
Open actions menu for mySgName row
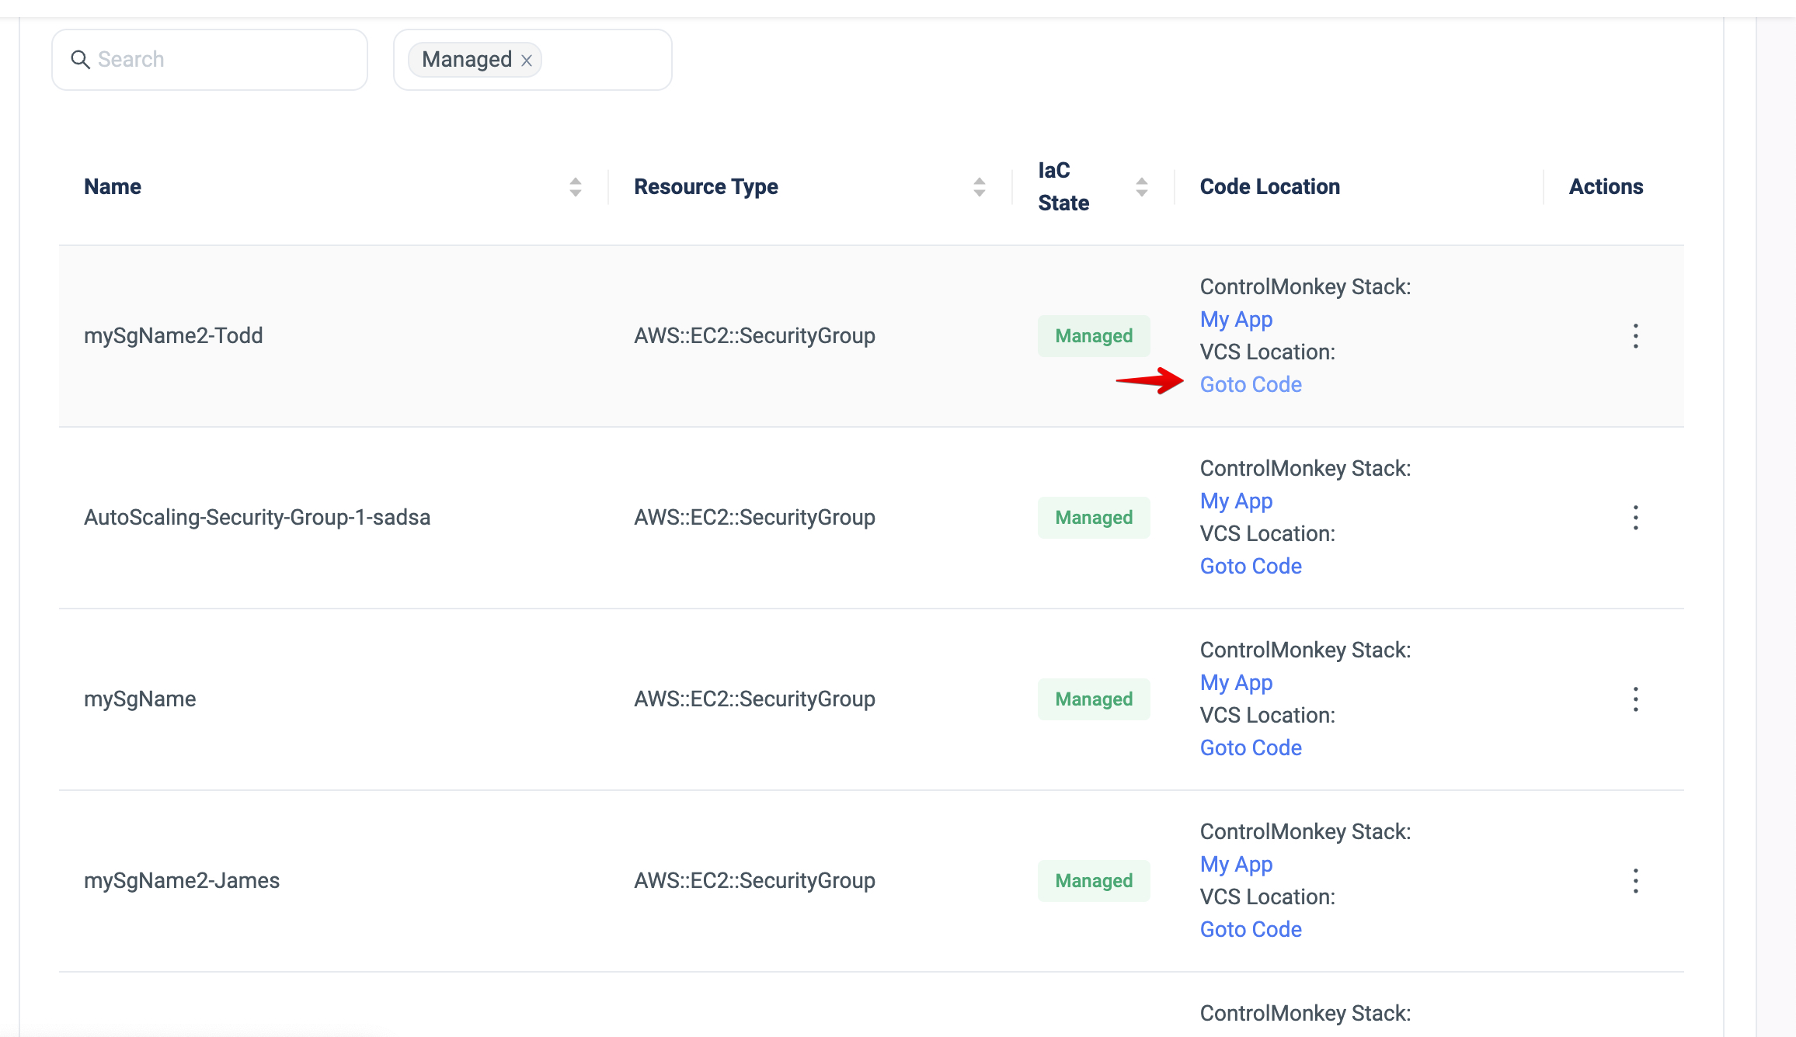coord(1636,699)
